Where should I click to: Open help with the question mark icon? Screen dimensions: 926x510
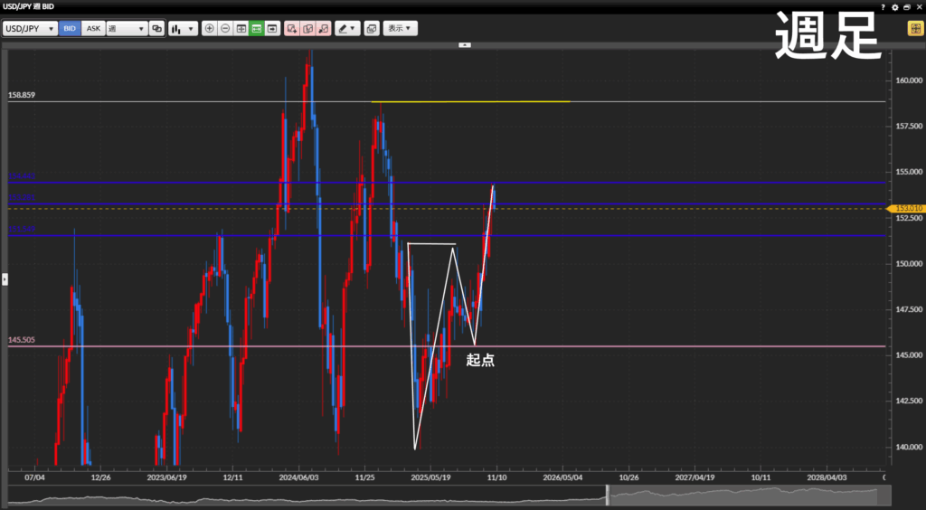tap(883, 6)
